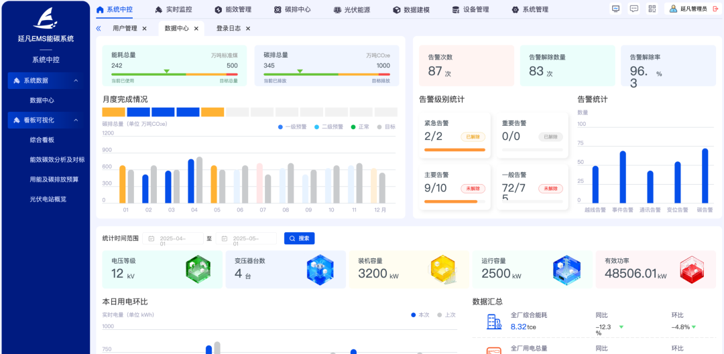724x354 pixels.
Task: Toggle 正常 legend series visibility
Action: click(x=361, y=126)
